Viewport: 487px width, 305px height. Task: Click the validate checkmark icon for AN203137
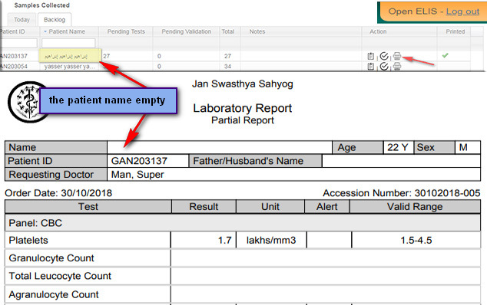384,56
